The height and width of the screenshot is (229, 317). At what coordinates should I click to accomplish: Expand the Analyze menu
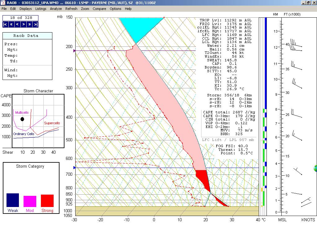[x=56, y=9]
